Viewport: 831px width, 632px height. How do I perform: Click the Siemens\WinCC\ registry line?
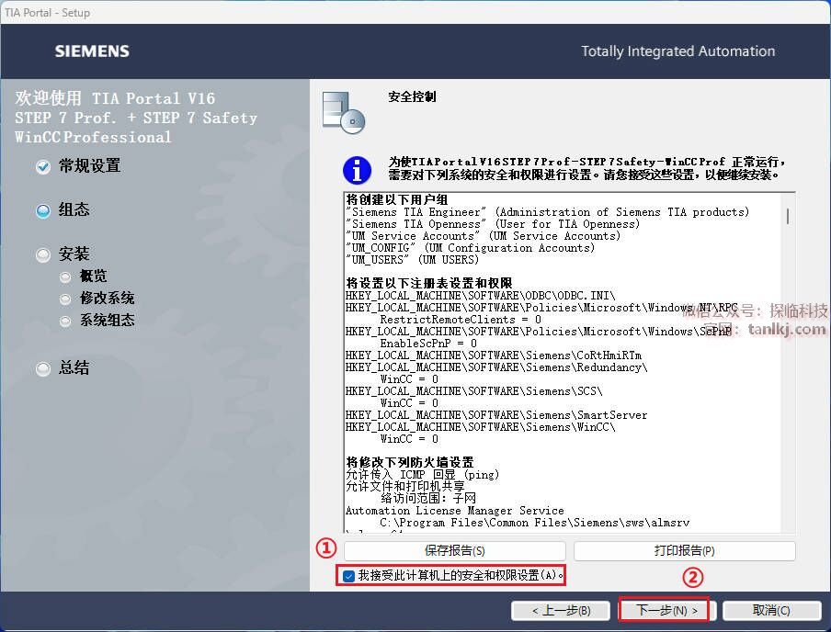(480, 427)
